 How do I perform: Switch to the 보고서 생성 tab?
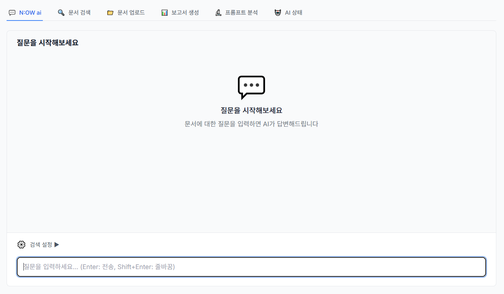pyautogui.click(x=180, y=12)
